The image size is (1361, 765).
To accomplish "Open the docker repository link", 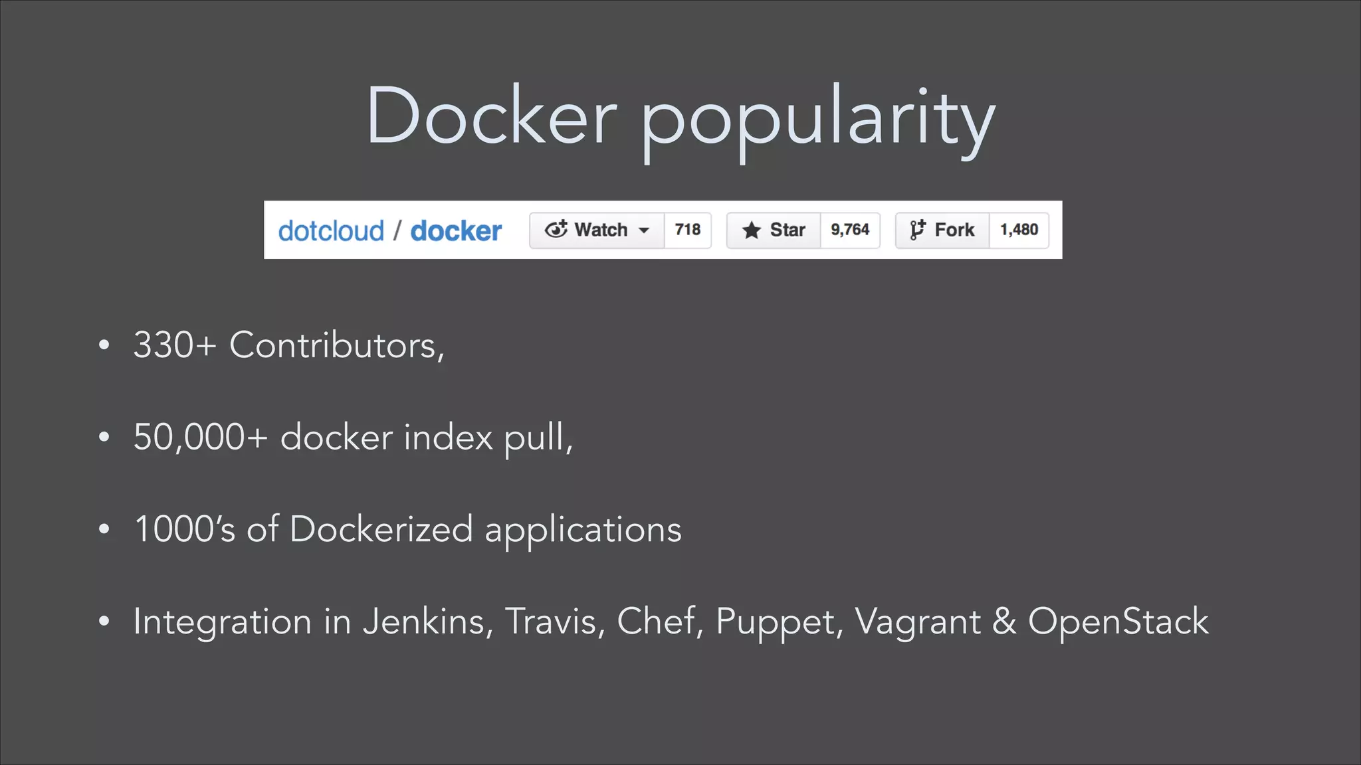I will click(456, 231).
